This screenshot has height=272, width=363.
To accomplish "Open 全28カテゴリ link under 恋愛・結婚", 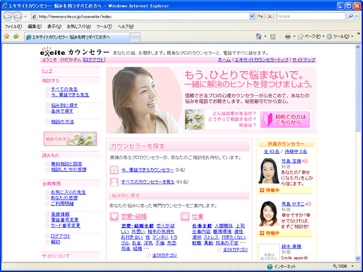I will coord(164,255).
